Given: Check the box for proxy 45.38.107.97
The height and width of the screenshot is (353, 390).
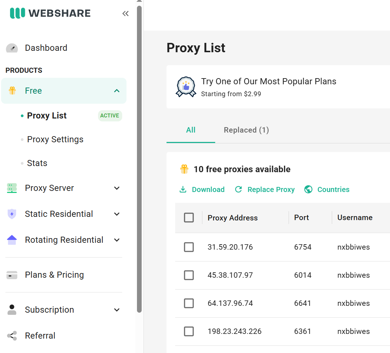Looking at the screenshot, I should [x=189, y=275].
